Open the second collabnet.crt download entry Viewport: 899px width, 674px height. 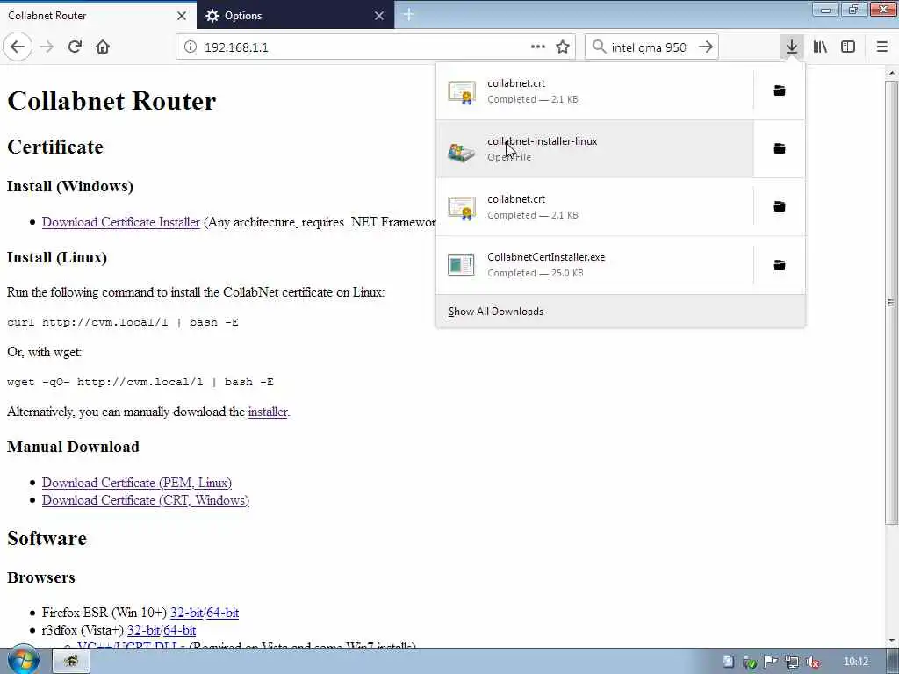(x=595, y=206)
